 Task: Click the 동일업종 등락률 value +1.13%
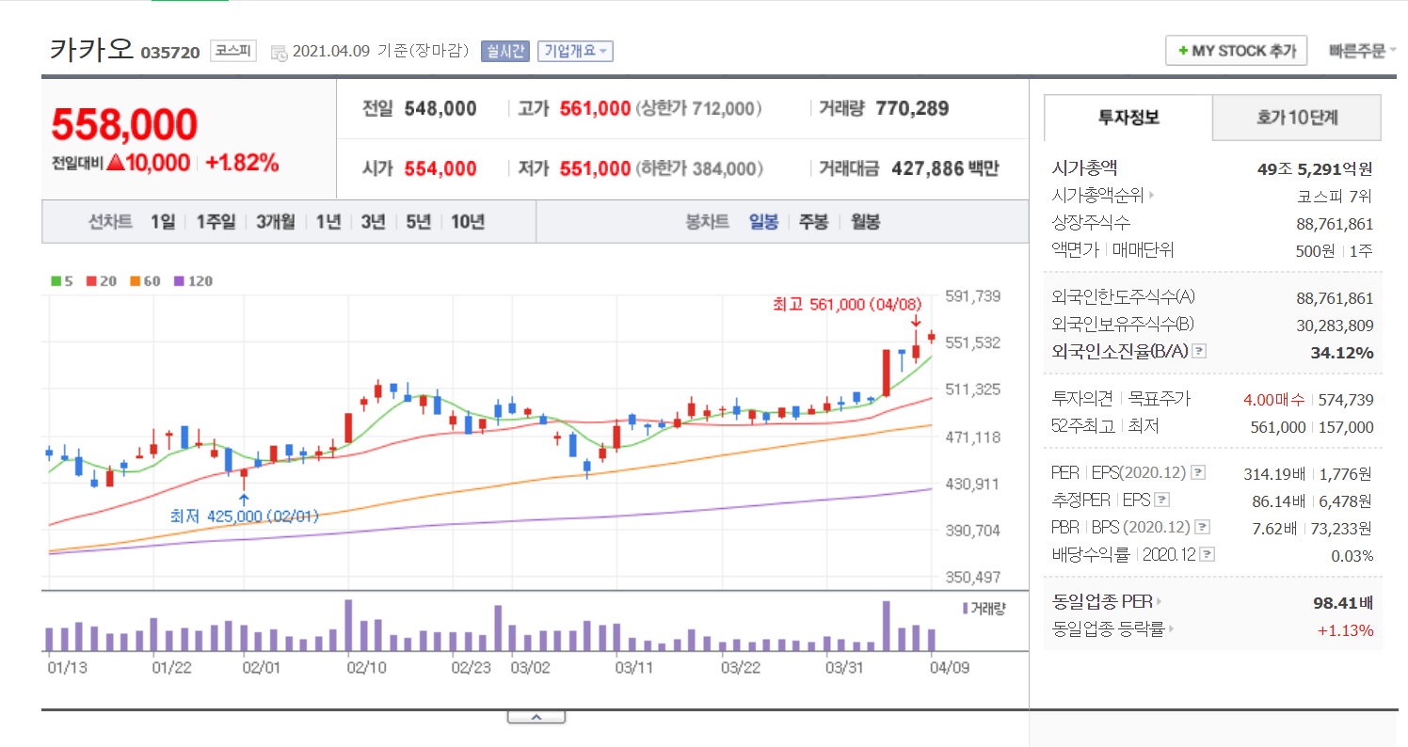pyautogui.click(x=1345, y=629)
